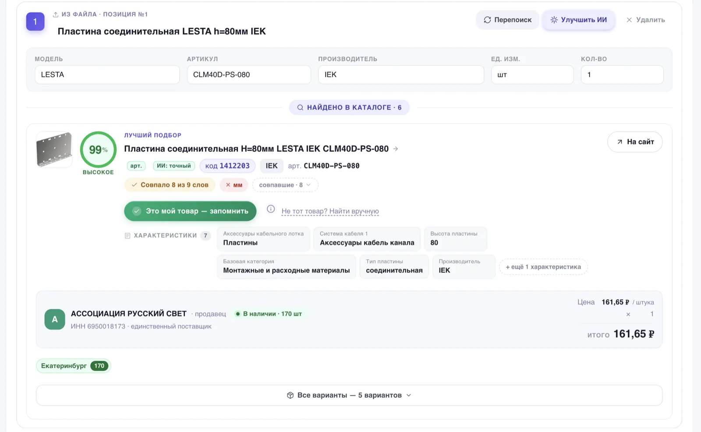701x432 pixels.
Task: Edit the Кол-во quantity field
Action: (x=622, y=74)
